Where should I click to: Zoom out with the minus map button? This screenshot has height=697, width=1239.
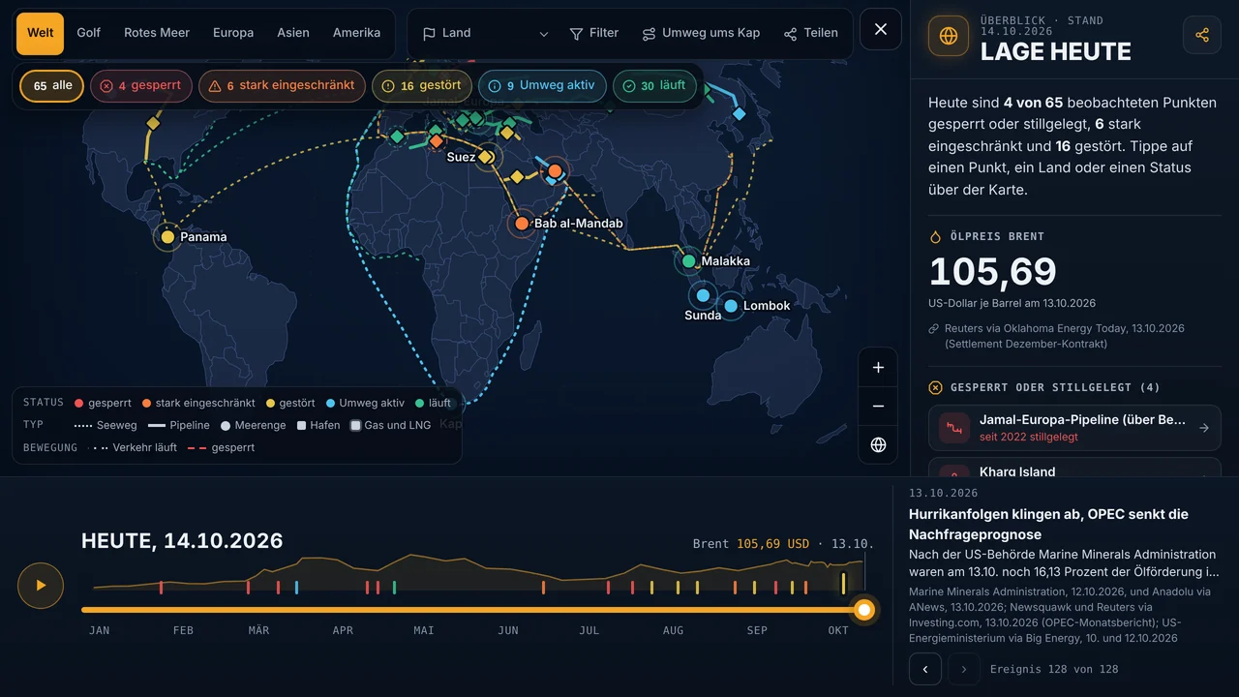click(878, 407)
